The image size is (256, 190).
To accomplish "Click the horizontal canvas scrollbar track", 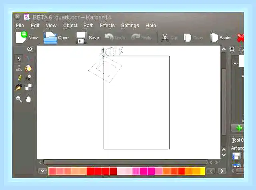I will point(125,162).
